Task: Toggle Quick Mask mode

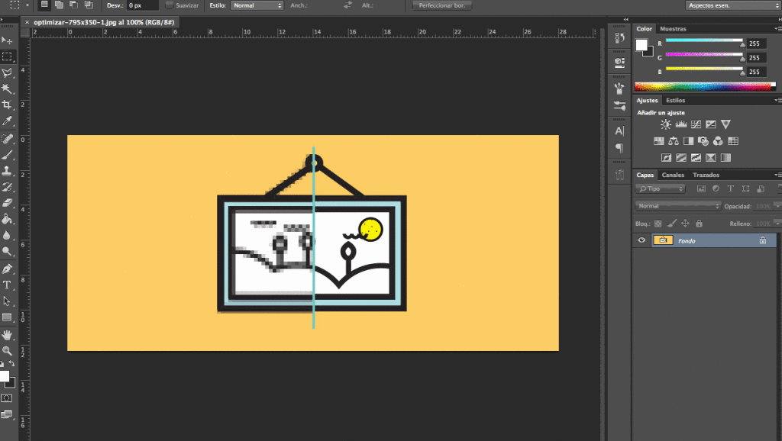Action: [7, 398]
